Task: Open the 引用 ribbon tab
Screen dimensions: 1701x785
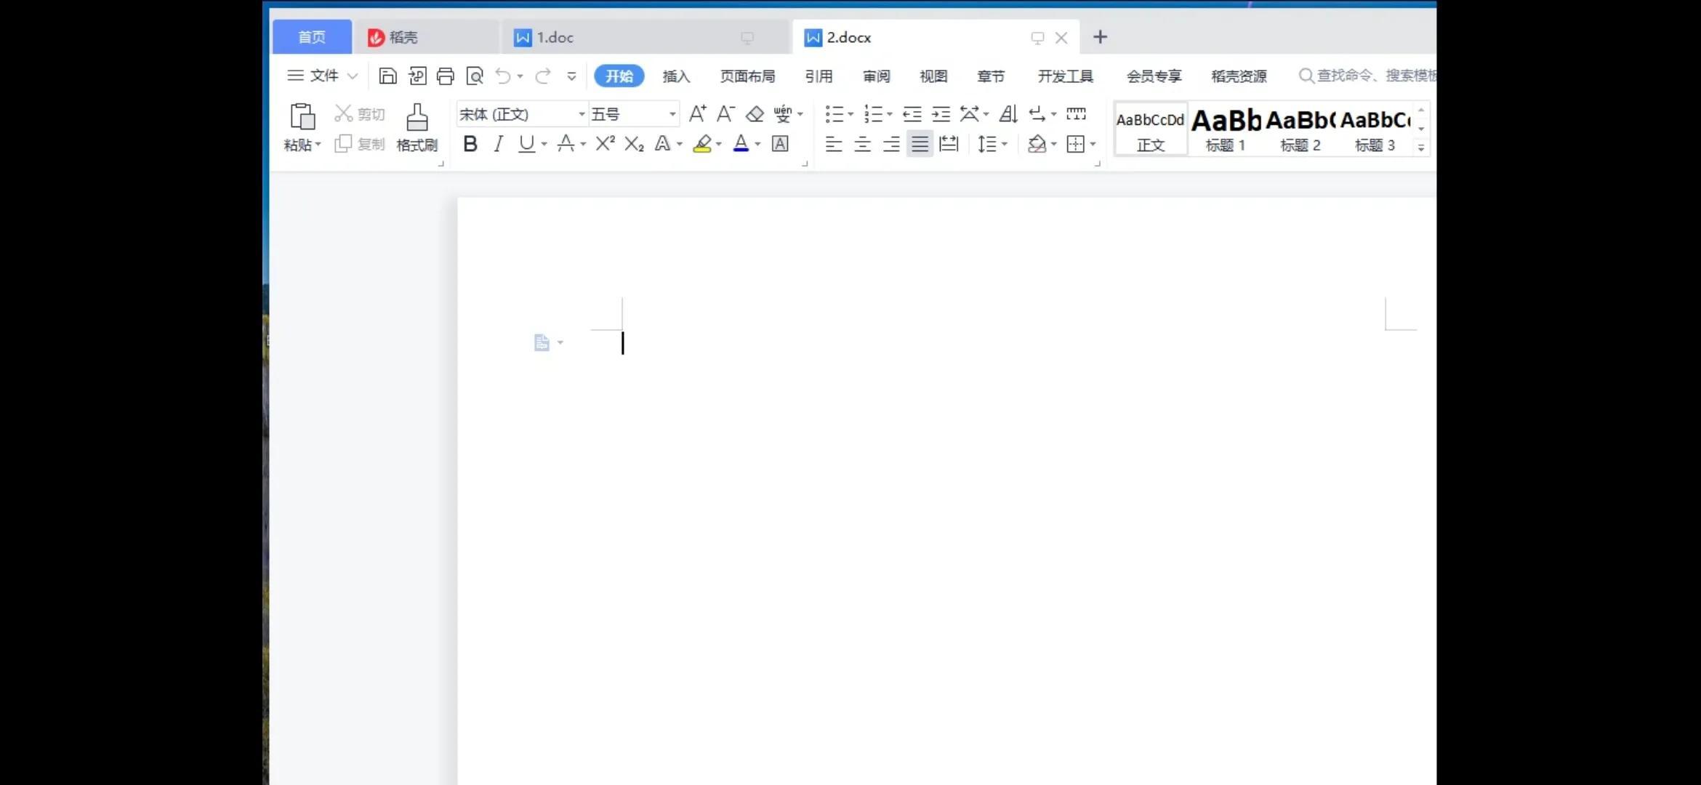Action: 819,76
